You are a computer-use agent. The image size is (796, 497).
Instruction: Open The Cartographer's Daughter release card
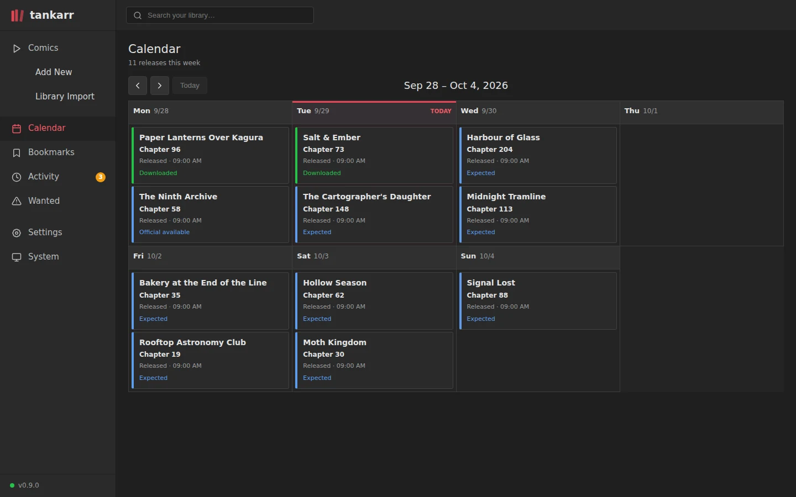pos(374,215)
